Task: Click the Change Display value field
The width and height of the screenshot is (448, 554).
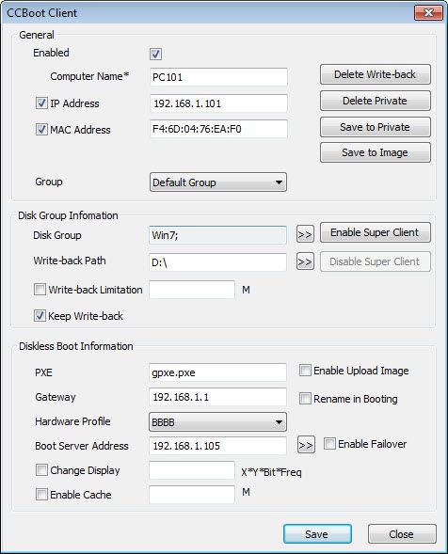Action: pyautogui.click(x=192, y=470)
